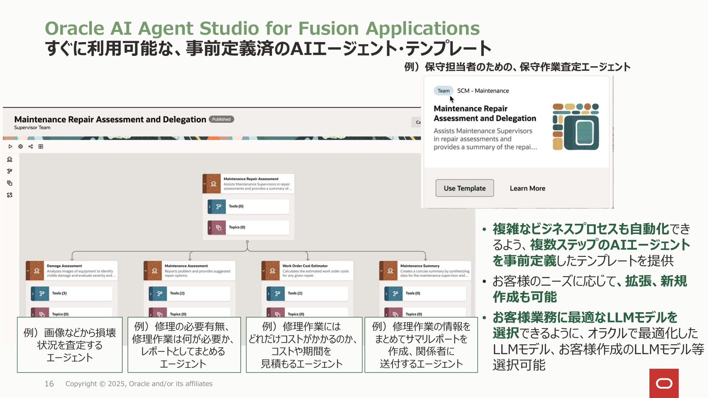Click the Maintenance Repair Assessment node agent icon
Screen dimensions: 708x398
click(x=214, y=184)
